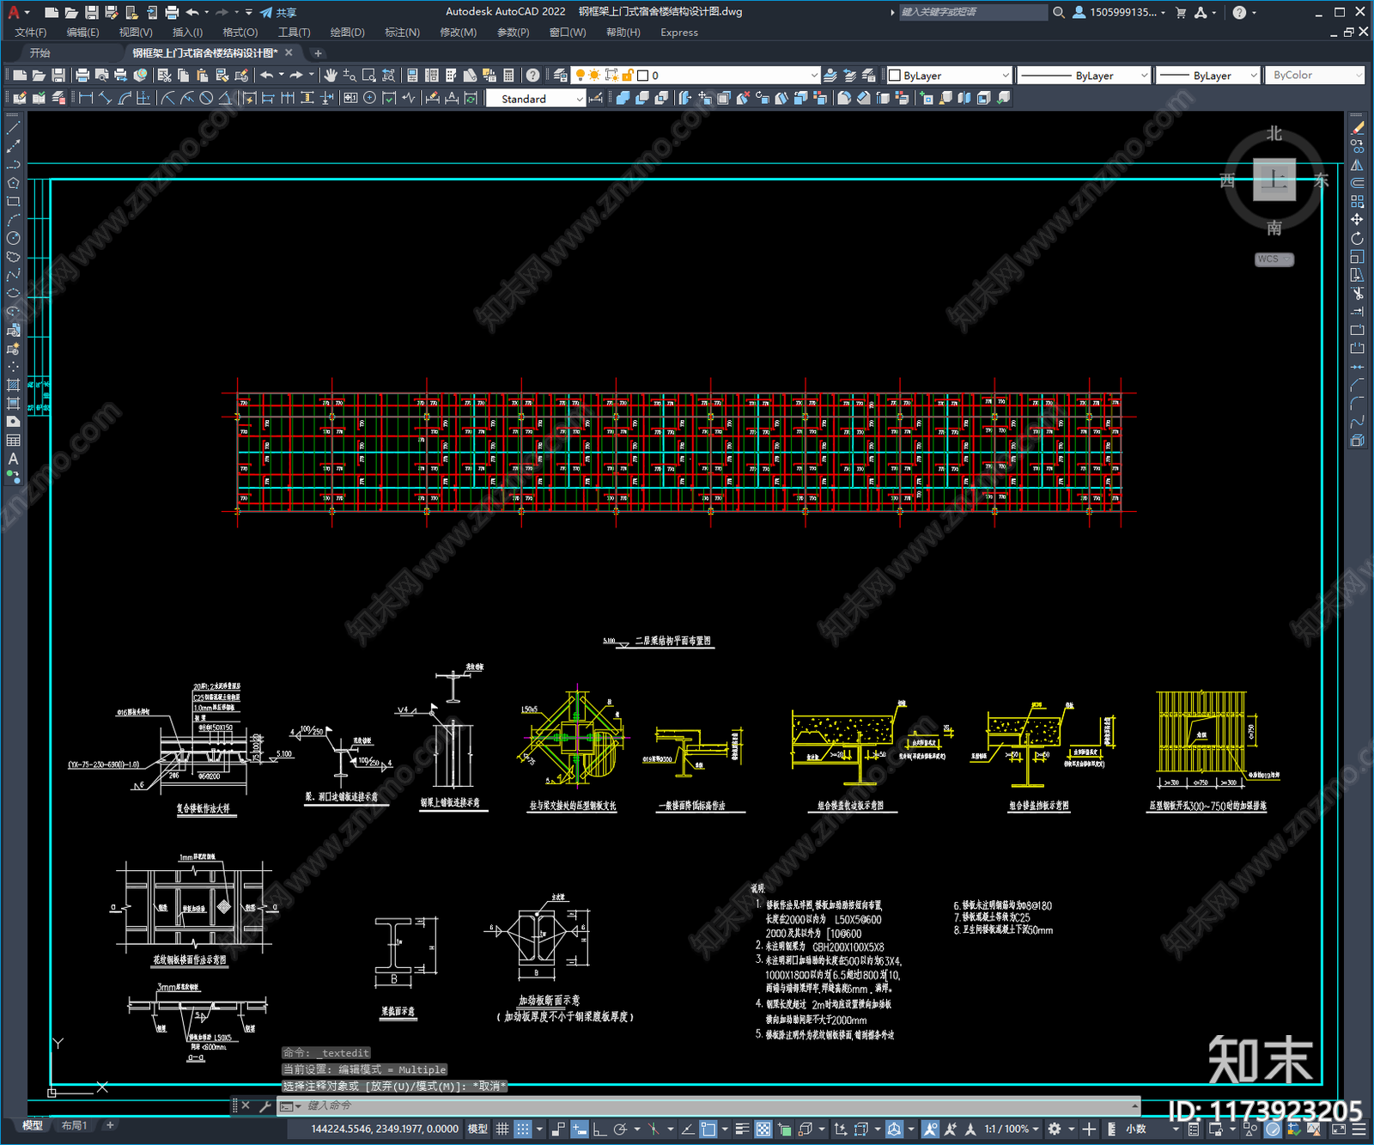1374x1145 pixels.
Task: Select the Pan hand tool
Action: pos(331,76)
